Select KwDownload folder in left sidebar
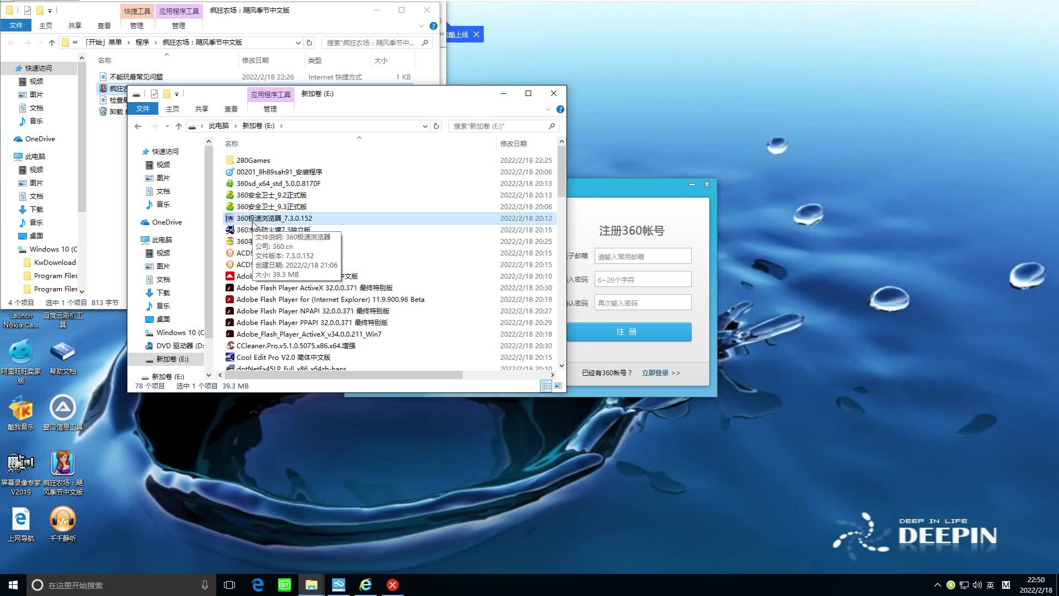This screenshot has height=596, width=1059. [55, 263]
